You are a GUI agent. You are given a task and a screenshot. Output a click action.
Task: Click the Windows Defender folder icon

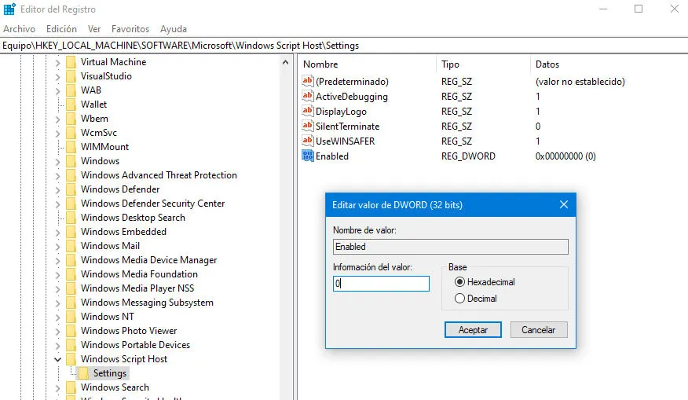tap(71, 189)
